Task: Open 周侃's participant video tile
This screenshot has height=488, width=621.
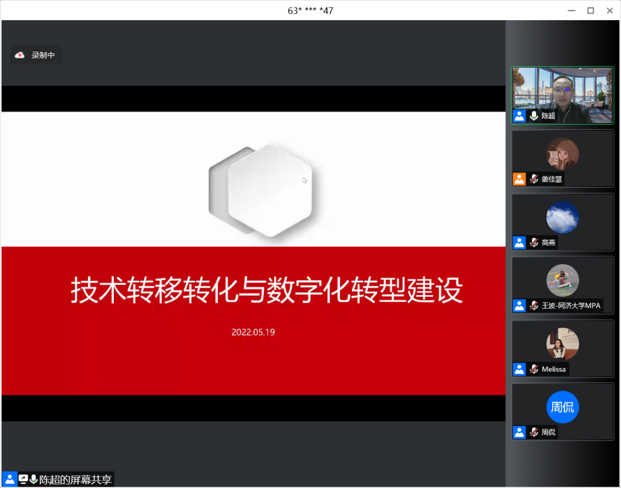Action: point(562,408)
